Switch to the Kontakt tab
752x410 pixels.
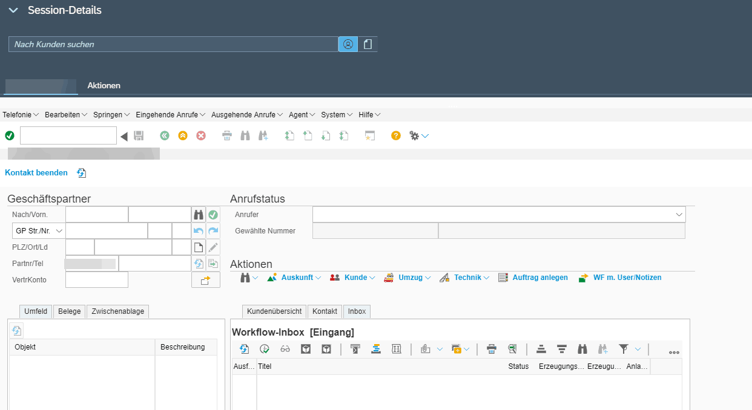pyautogui.click(x=325, y=311)
